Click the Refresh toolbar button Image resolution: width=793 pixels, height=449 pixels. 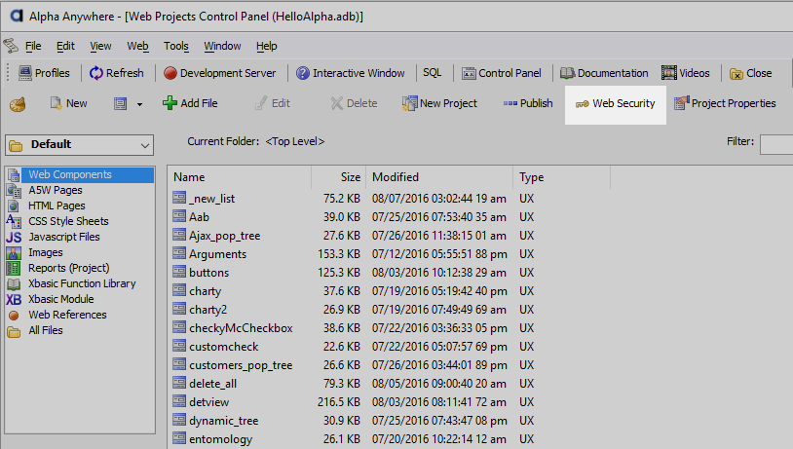tap(117, 73)
